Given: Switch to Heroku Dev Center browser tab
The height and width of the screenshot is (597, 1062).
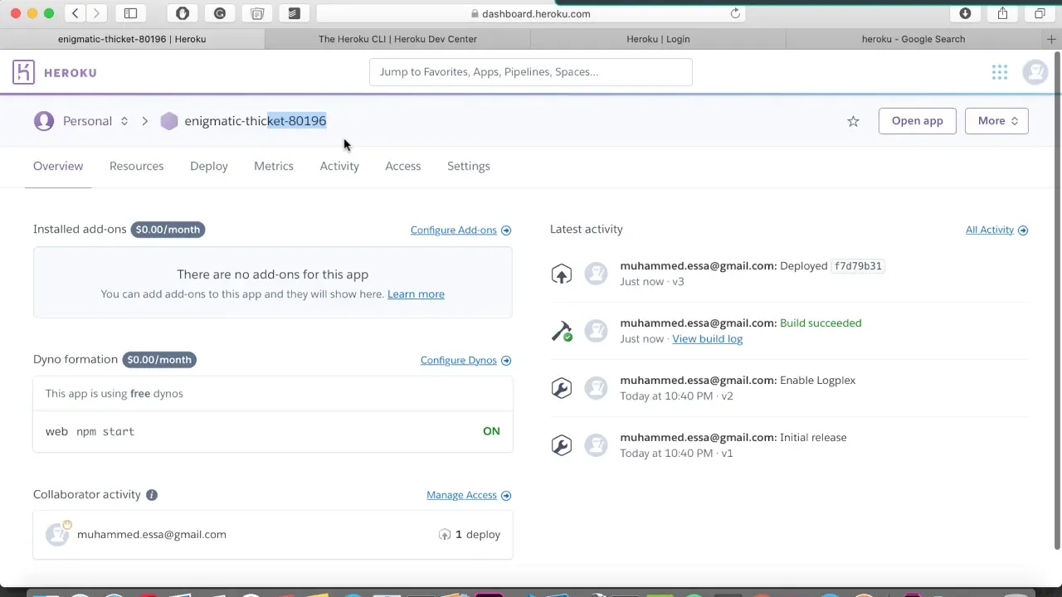Looking at the screenshot, I should click(x=397, y=39).
